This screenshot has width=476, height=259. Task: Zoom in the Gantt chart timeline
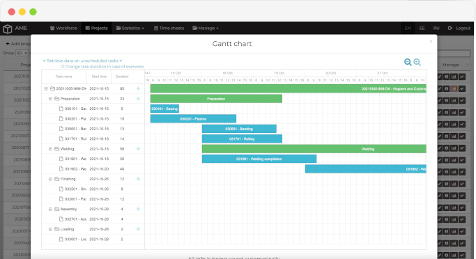417,62
